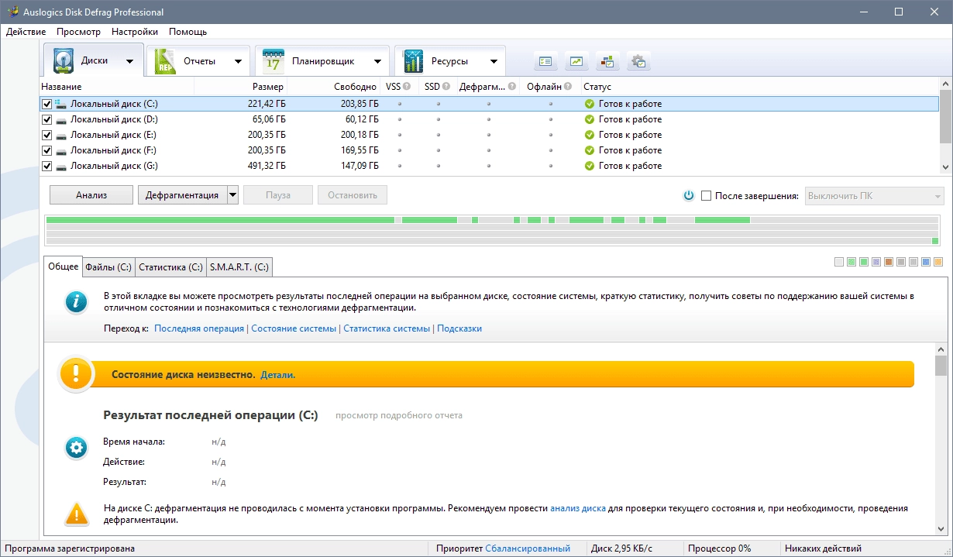The height and width of the screenshot is (557, 953).
Task: Click the report icon on the Отчеты tab
Action: tap(165, 61)
